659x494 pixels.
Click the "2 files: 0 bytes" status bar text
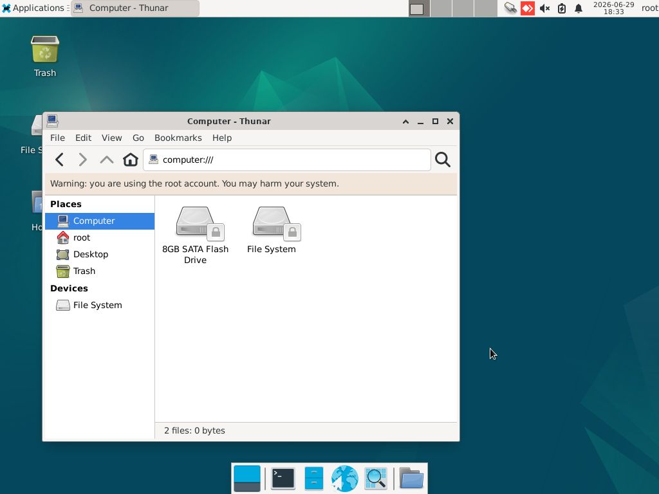pyautogui.click(x=194, y=430)
